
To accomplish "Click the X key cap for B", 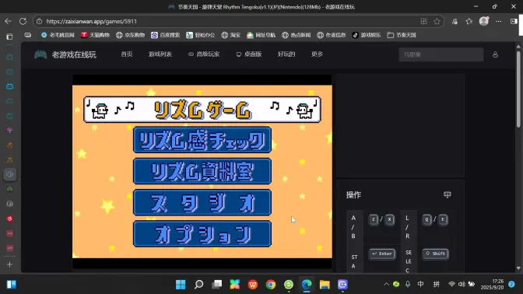I will tap(389, 219).
